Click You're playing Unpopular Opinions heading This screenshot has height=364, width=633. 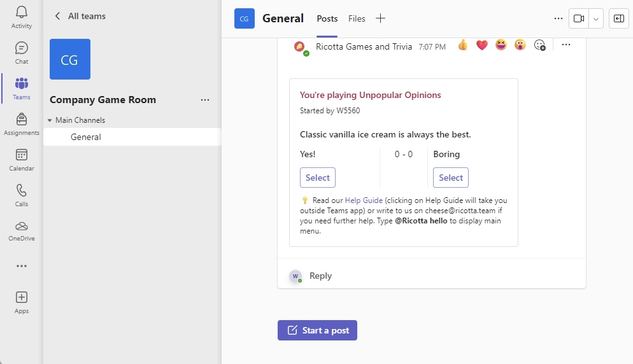370,95
